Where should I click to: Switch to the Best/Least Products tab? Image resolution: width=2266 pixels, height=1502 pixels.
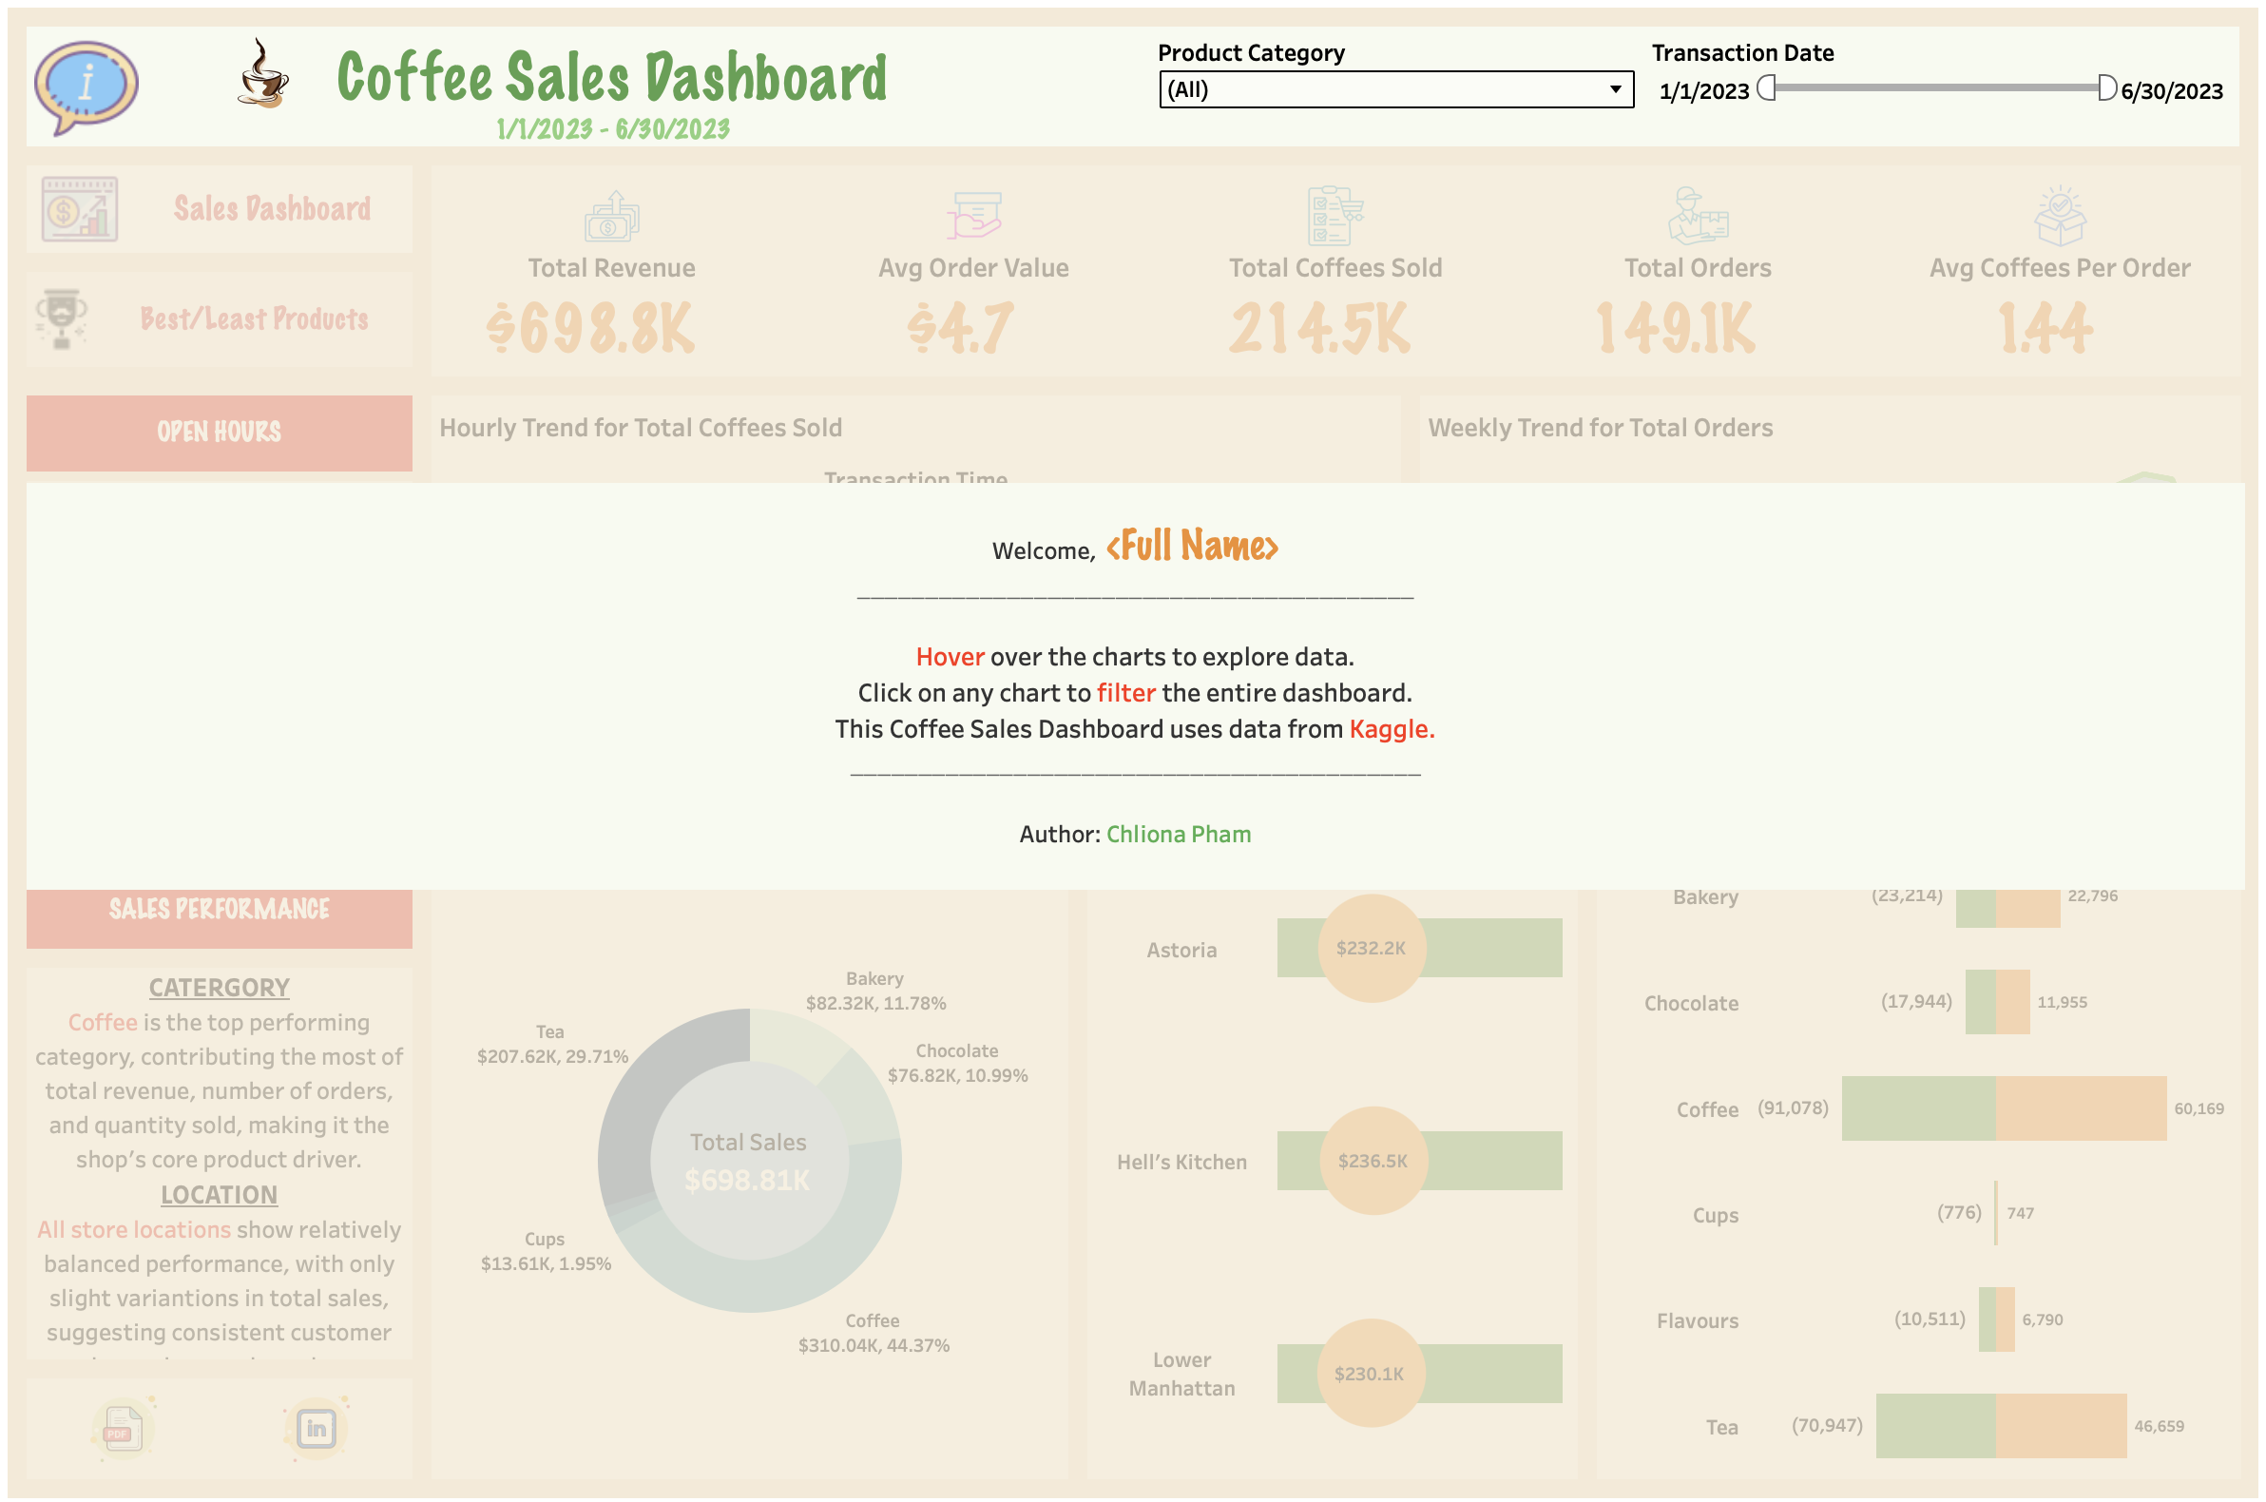(x=255, y=319)
